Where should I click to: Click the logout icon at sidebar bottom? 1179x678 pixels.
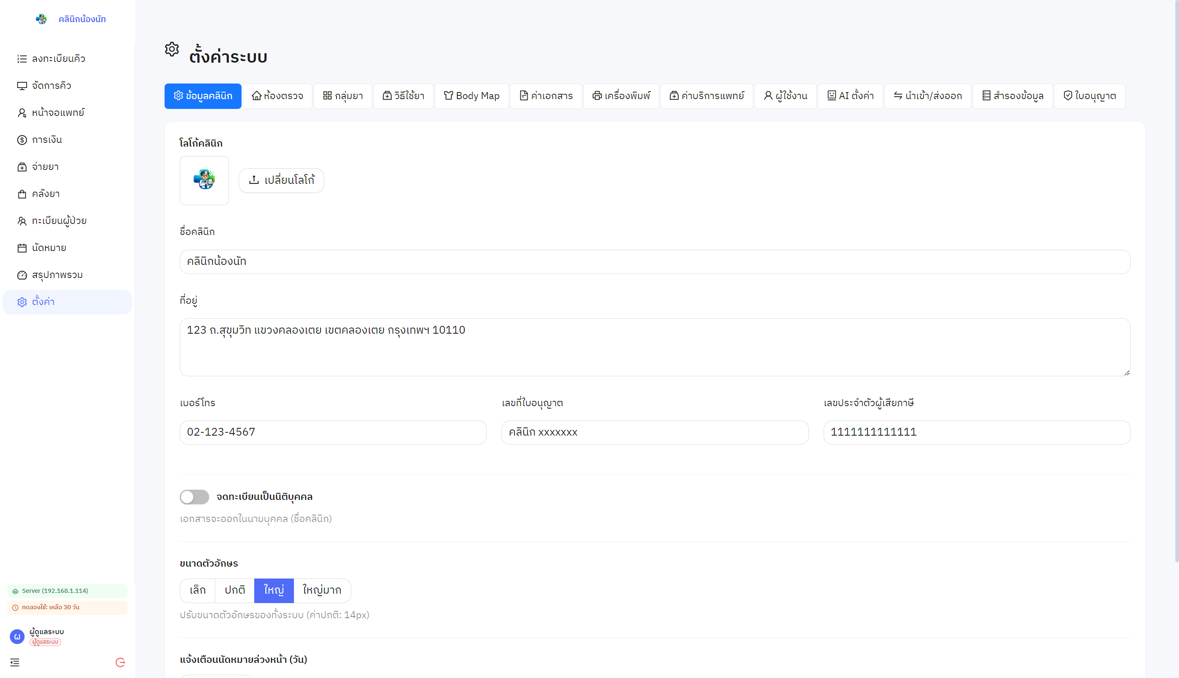point(120,662)
